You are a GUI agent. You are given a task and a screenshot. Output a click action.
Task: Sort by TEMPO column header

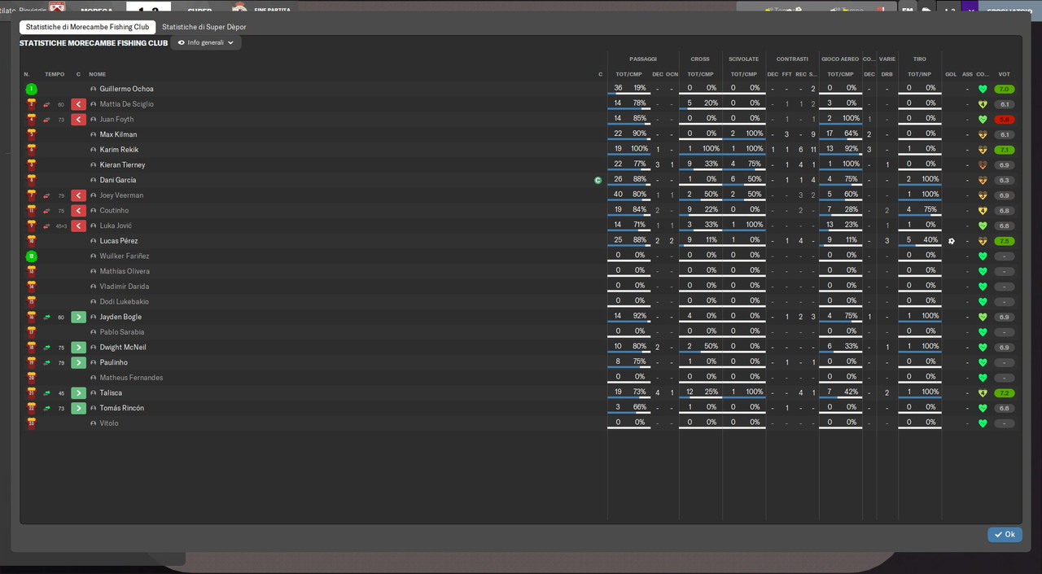point(55,74)
